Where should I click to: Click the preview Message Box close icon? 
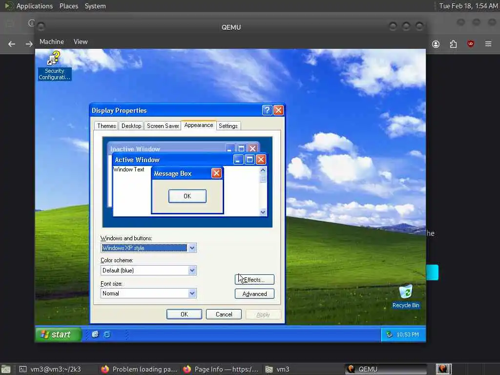[216, 173]
